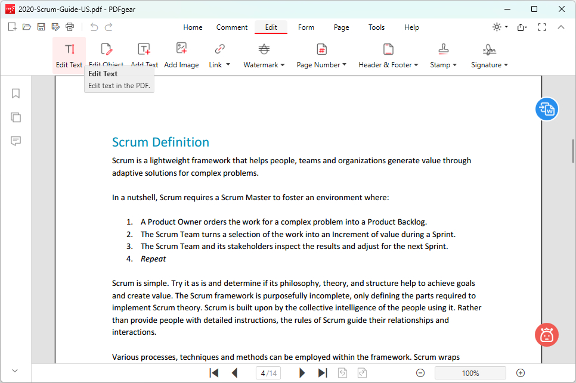Open the Help tab
This screenshot has width=576, height=383.
[412, 27]
